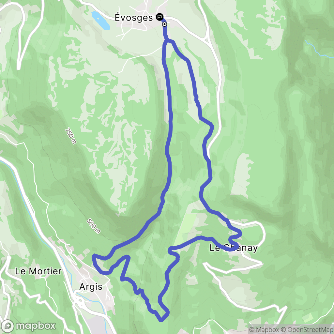Click the thin blue stream at map's northeast
The height and width of the screenshot is (334, 334).
tap(319, 50)
